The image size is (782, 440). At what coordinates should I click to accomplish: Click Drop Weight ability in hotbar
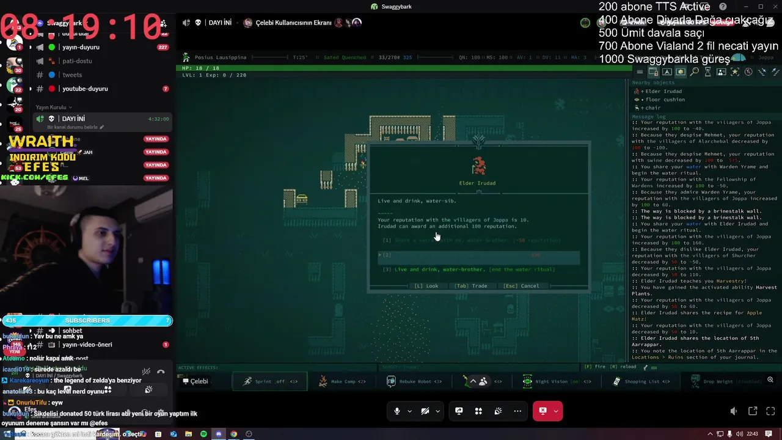(727, 381)
